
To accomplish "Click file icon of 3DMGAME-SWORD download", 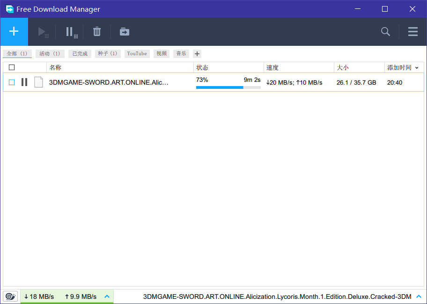I will pos(38,82).
